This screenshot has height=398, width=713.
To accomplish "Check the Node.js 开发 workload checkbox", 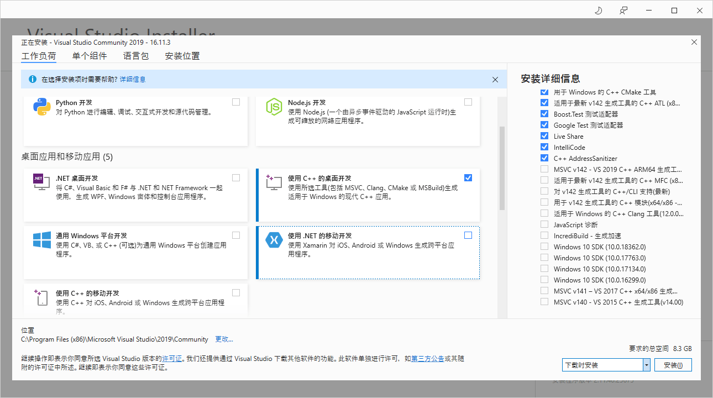I will pos(468,102).
